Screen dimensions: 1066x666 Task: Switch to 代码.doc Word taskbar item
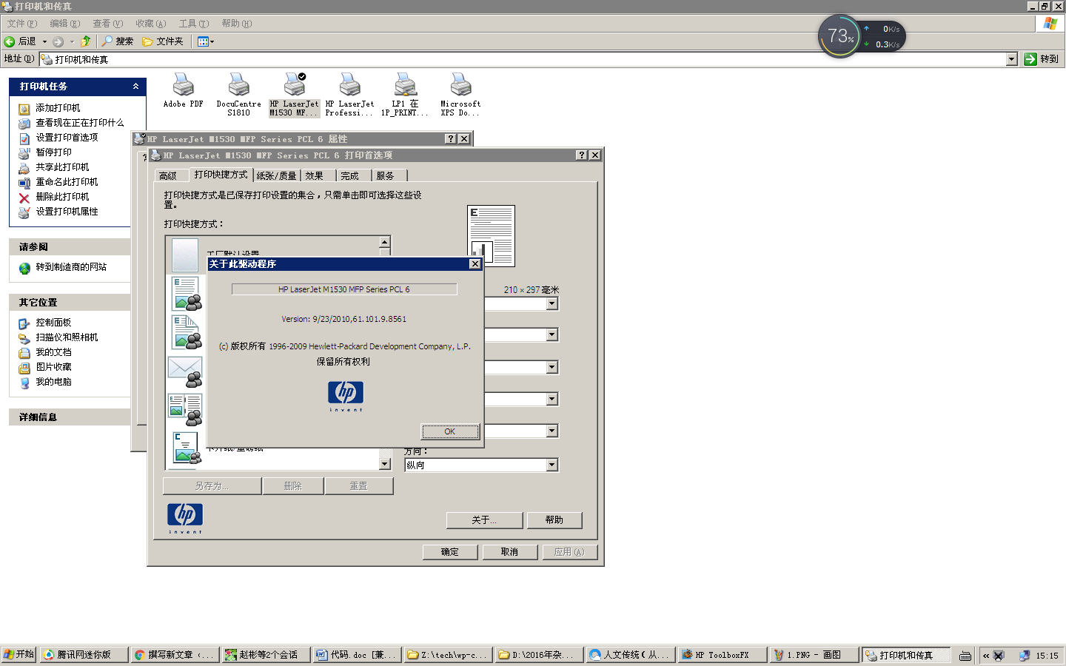(358, 655)
